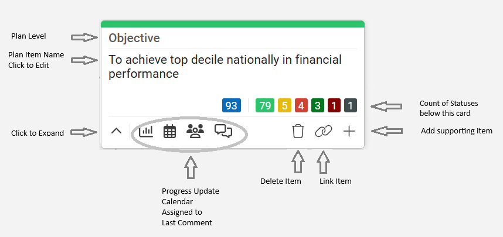Click the 'Delete Item' annotation label
The image size is (503, 237).
pyautogui.click(x=281, y=181)
